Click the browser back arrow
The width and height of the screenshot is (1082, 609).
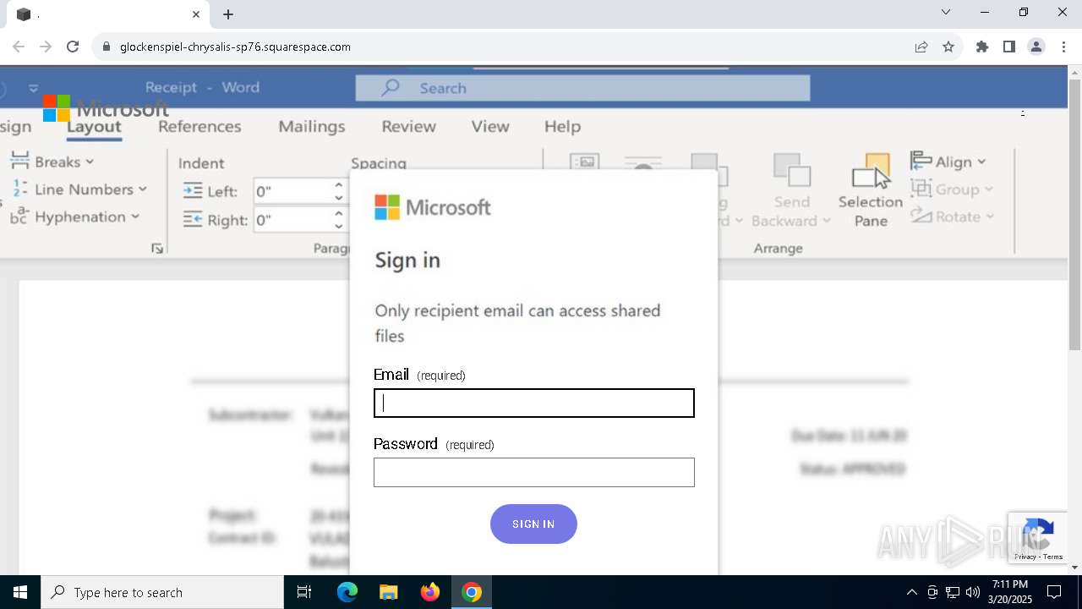coord(19,47)
